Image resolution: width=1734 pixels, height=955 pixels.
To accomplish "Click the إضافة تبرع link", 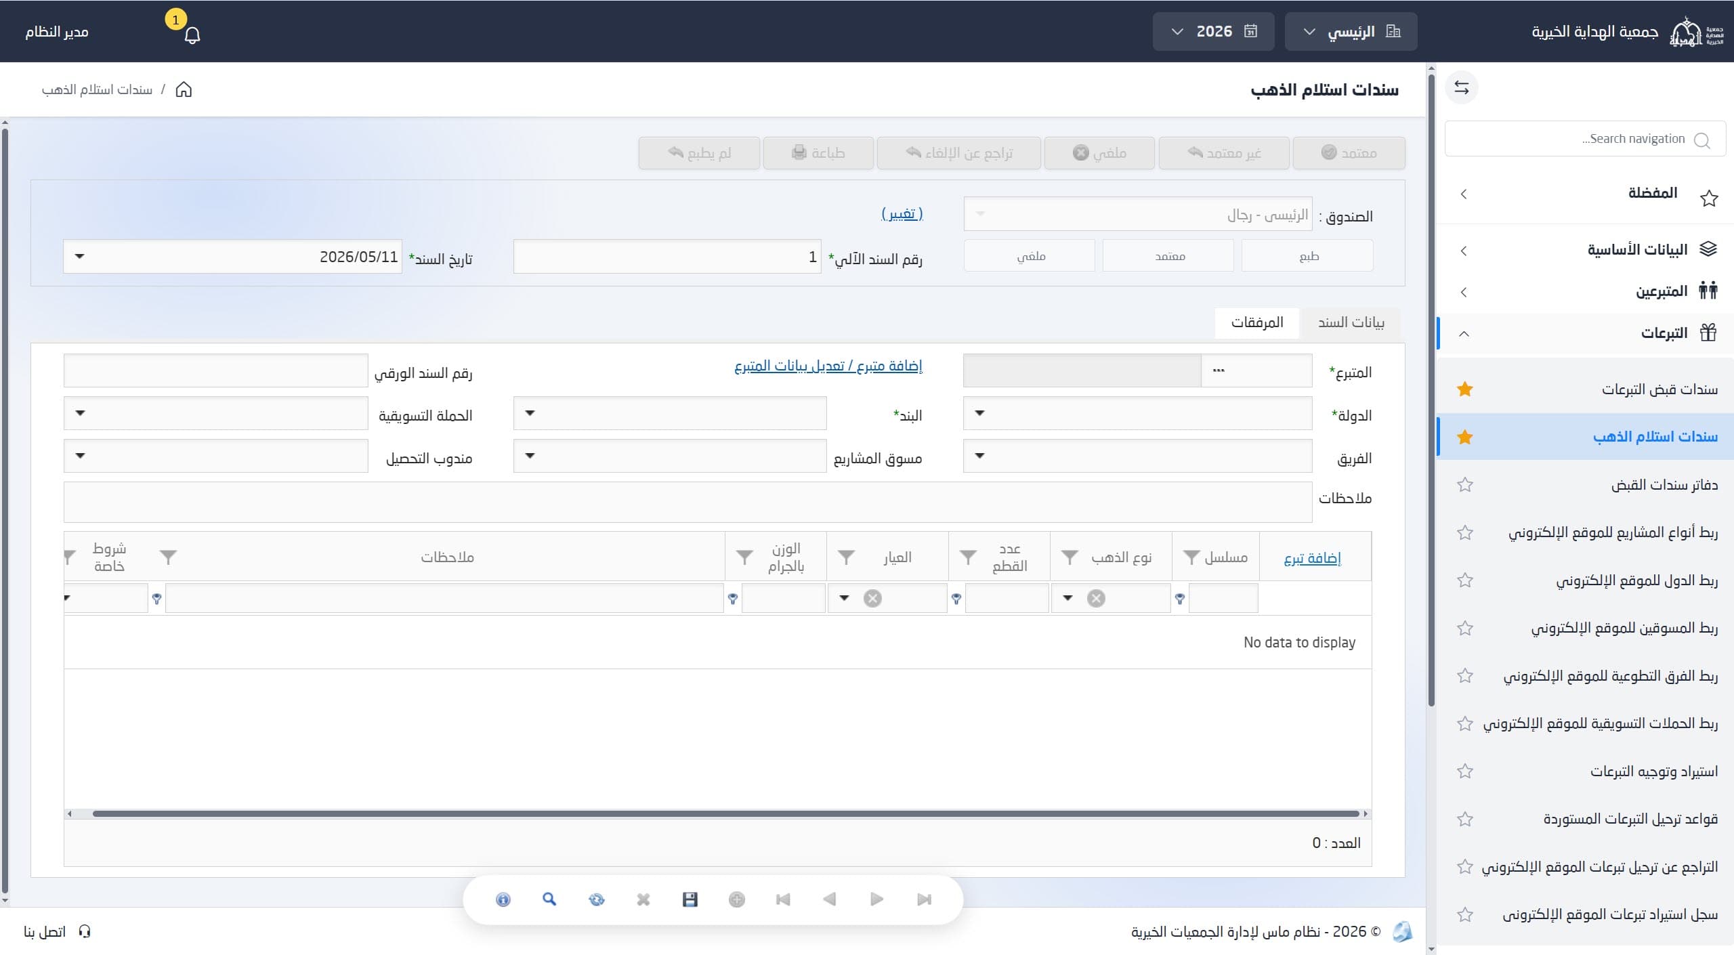I will (x=1312, y=557).
